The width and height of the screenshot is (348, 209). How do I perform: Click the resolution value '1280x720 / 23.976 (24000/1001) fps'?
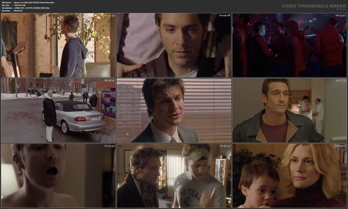(32, 8)
